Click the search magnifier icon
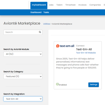 40,32
